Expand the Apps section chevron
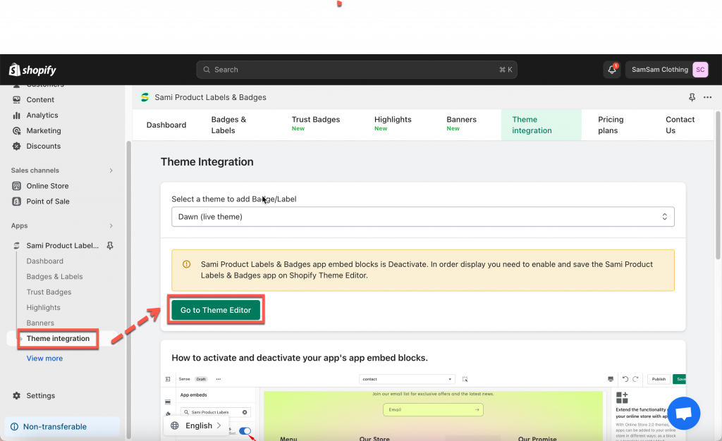 point(111,226)
